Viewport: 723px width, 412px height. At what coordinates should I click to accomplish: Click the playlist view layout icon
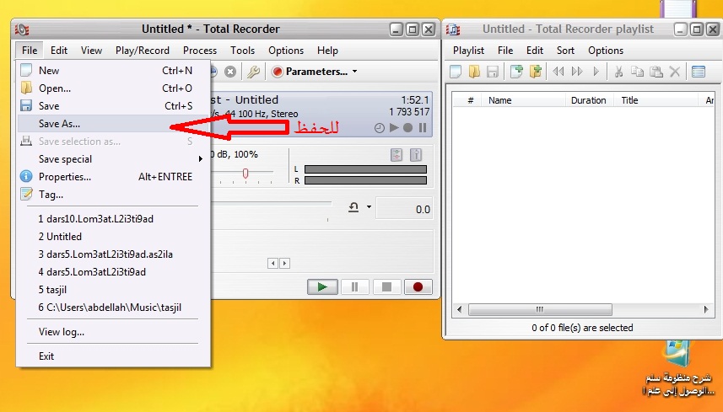[699, 72]
